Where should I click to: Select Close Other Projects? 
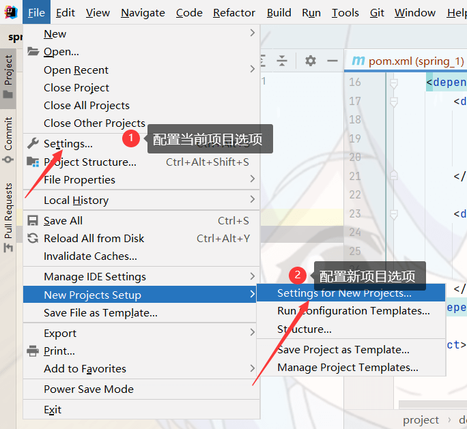141,123
